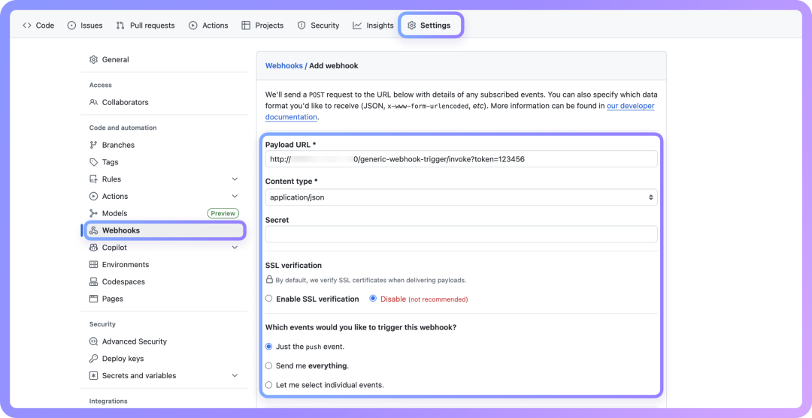This screenshot has height=418, width=812.
Task: Open Codespaces settings page
Action: [123, 281]
